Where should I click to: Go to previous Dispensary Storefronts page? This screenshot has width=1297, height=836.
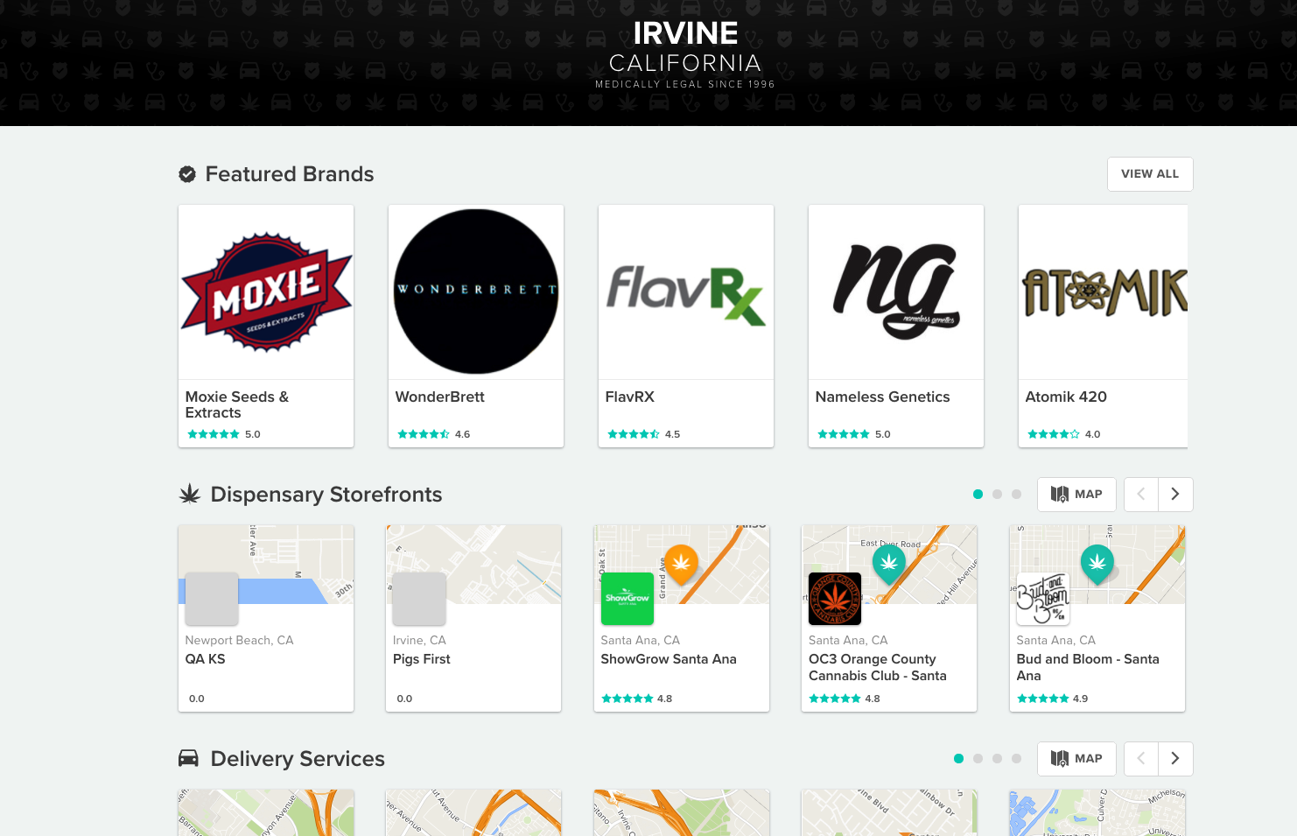pos(1141,495)
